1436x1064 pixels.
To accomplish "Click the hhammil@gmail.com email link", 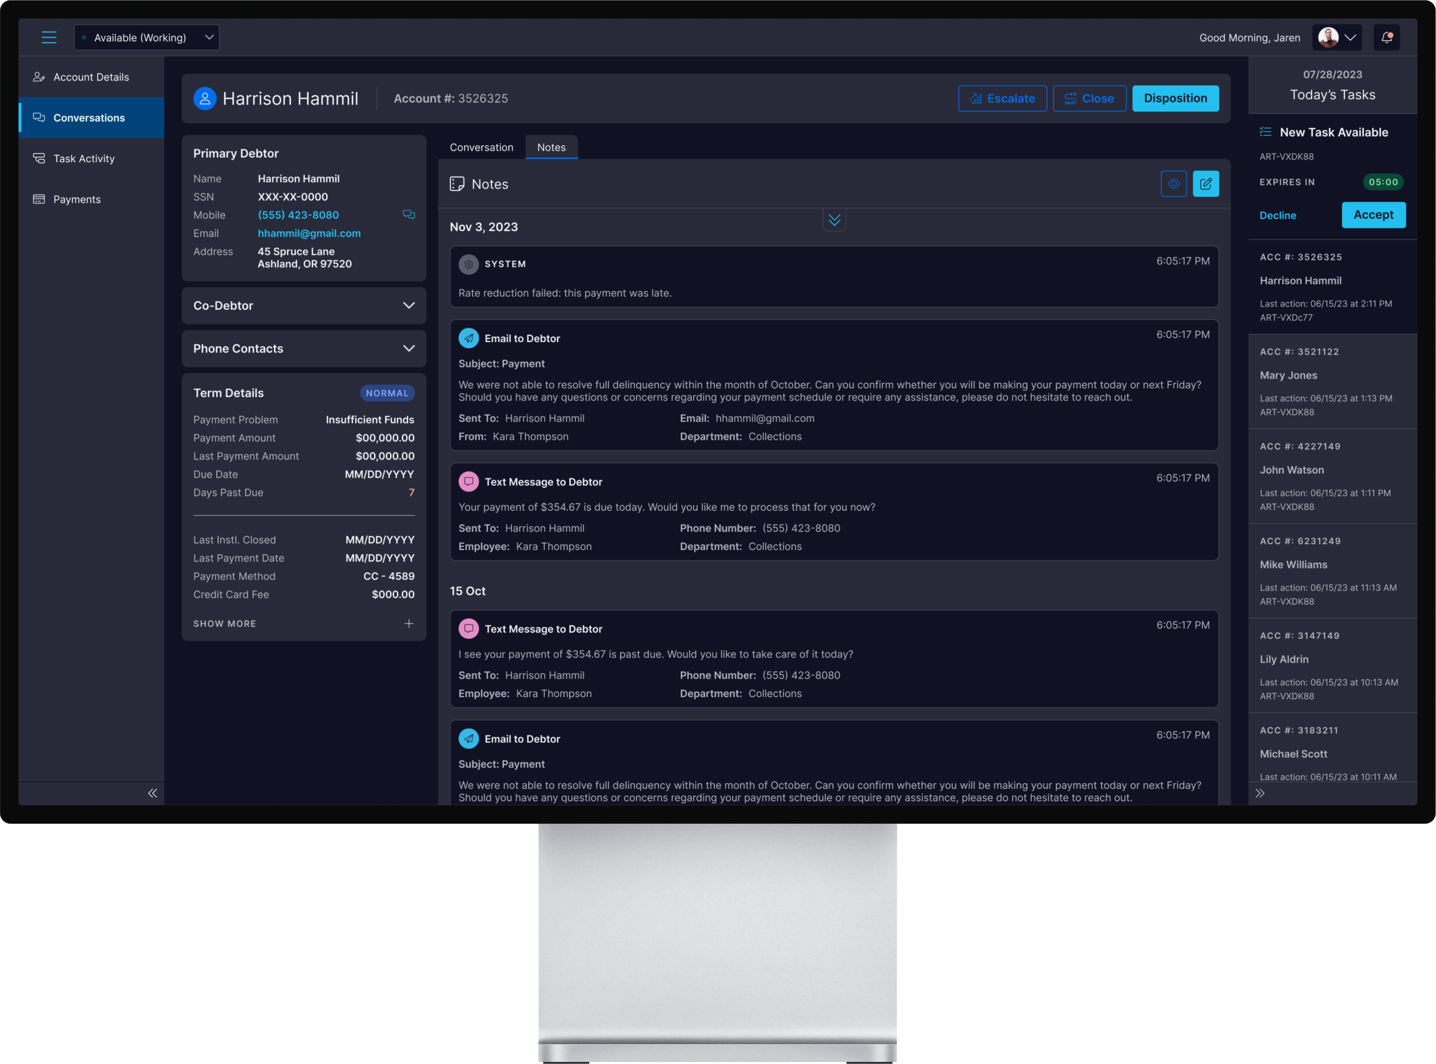I will pyautogui.click(x=310, y=233).
